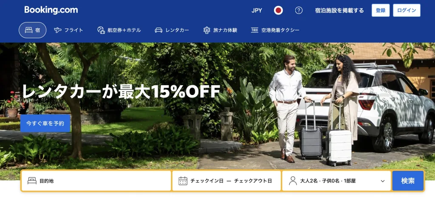Select the 航空券+ホテル tab
The width and height of the screenshot is (435, 198).
[119, 30]
